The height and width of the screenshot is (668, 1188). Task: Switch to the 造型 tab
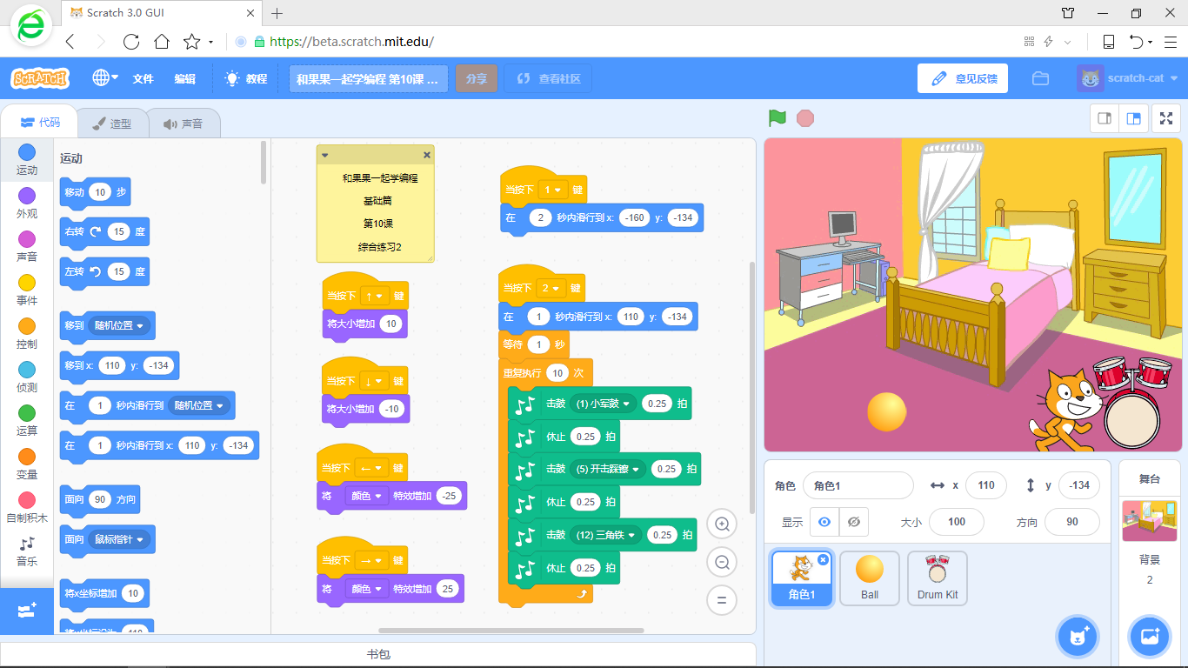point(112,124)
